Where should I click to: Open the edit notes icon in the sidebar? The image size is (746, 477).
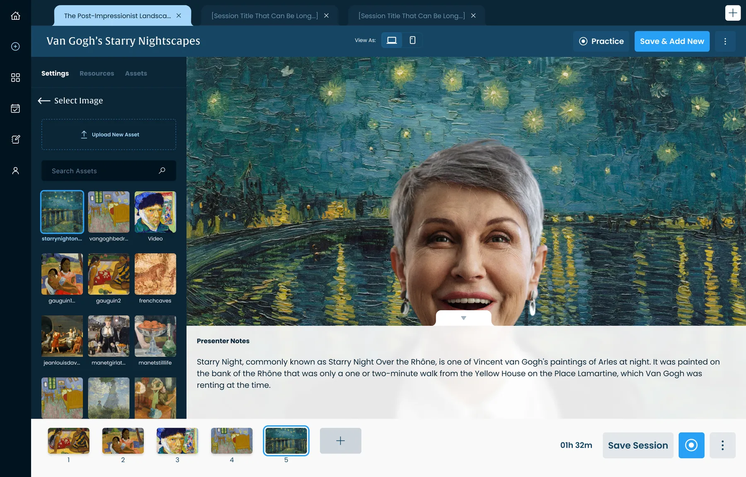[15, 139]
